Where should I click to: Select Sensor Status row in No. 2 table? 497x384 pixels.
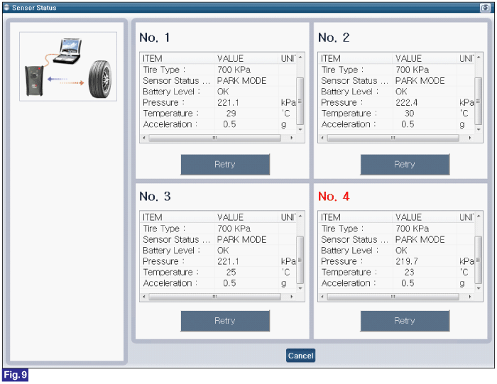pos(396,80)
